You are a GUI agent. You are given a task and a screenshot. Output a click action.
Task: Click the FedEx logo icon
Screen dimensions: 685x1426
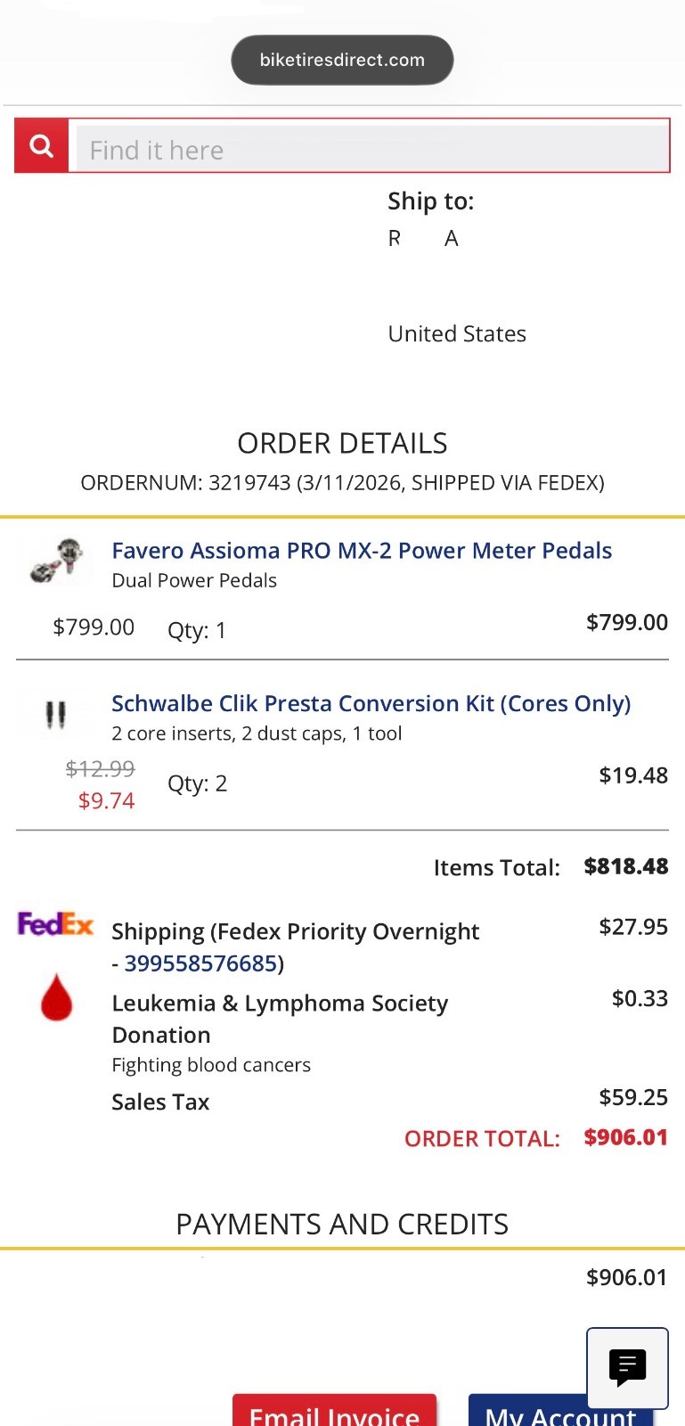[x=55, y=924]
